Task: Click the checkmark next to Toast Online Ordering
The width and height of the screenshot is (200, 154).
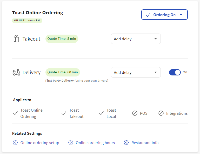Action: click(x=15, y=113)
